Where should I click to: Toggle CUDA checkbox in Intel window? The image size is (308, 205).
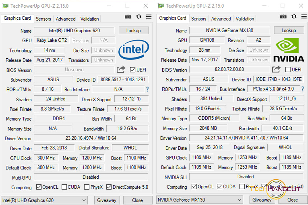pyautogui.click(x=64, y=187)
